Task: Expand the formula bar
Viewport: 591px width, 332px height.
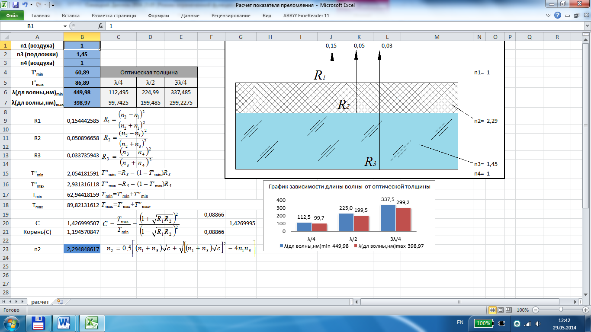Action: (586, 26)
